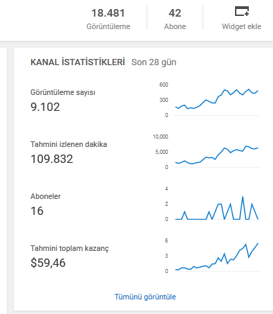
Task: Click the Görüntüleme sayısı metric label
Action: [63, 92]
